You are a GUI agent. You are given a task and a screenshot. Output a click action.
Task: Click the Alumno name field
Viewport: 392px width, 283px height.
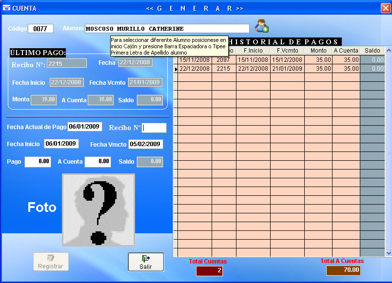(167, 29)
